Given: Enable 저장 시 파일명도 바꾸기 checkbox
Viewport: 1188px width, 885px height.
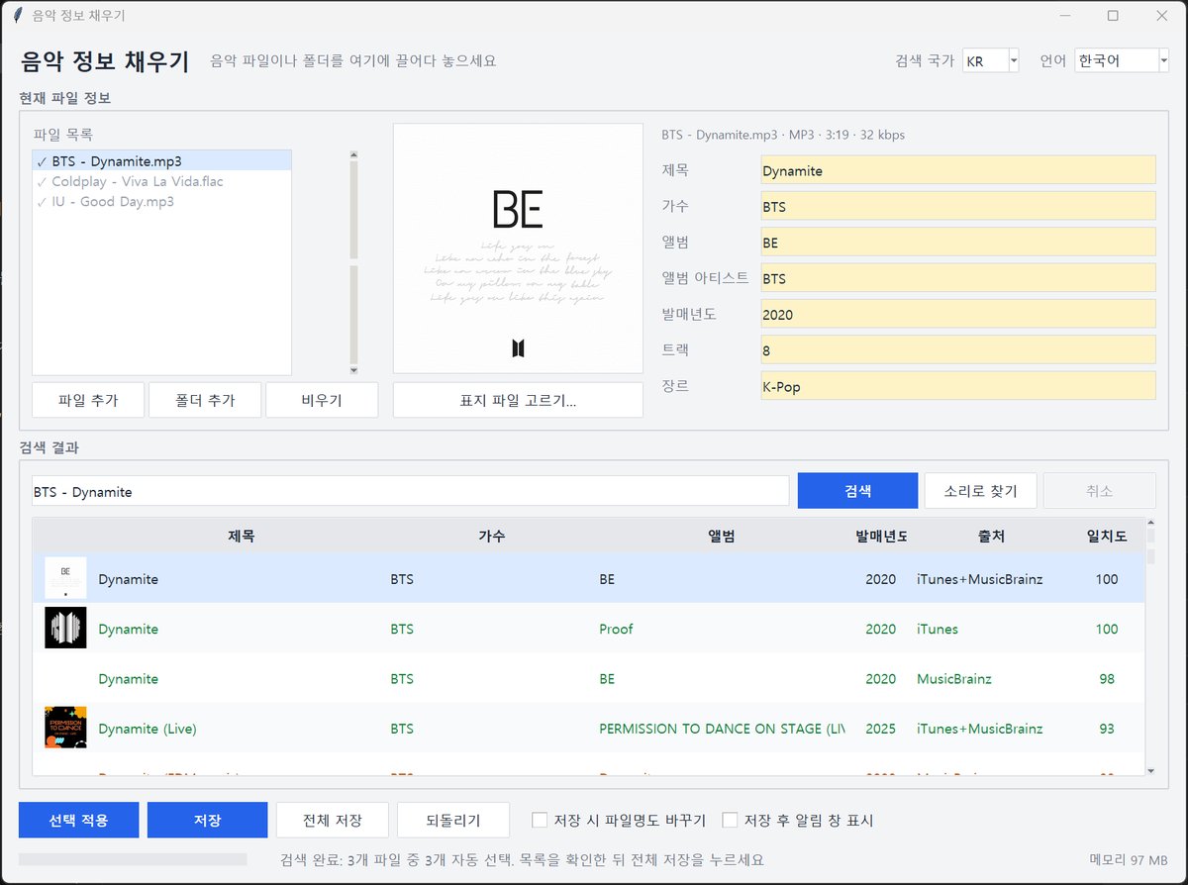Looking at the screenshot, I should click(x=540, y=820).
